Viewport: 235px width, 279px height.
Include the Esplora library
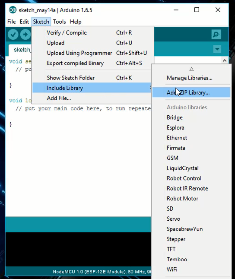click(191, 128)
